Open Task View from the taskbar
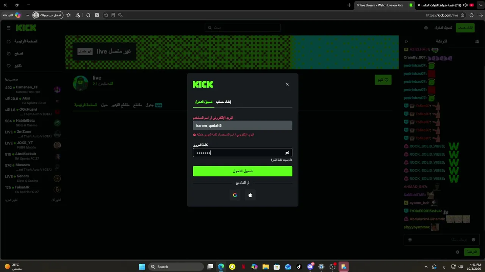Viewport: 485px width, 272px height. click(210, 267)
